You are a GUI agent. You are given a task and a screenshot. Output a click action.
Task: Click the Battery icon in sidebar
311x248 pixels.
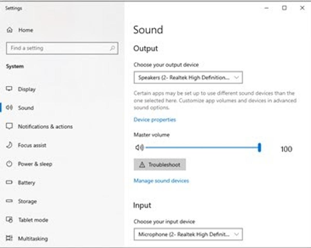tap(10, 183)
